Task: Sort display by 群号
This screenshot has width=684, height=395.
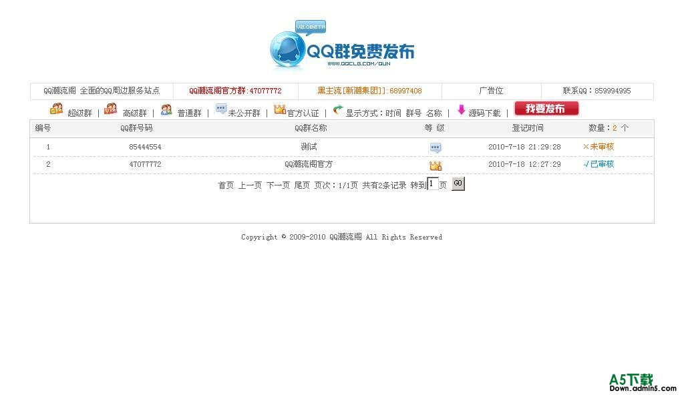Action: [x=413, y=113]
